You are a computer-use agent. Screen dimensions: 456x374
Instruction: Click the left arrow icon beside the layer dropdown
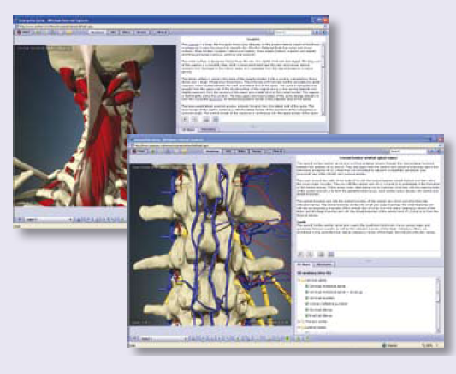tap(134, 339)
